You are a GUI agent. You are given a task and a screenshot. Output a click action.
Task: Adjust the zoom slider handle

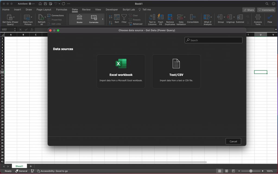(251, 171)
